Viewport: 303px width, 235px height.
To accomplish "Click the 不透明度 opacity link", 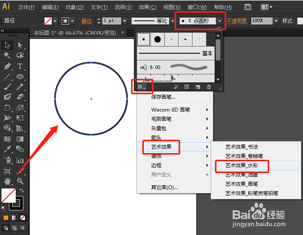I will [x=237, y=21].
